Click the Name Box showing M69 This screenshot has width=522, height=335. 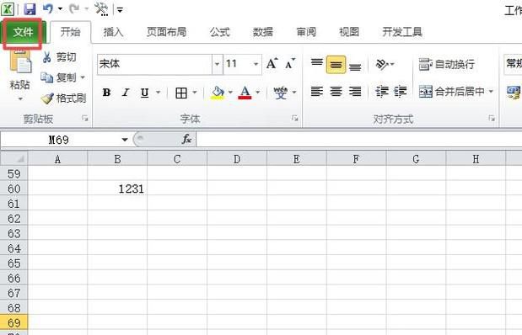pyautogui.click(x=59, y=140)
